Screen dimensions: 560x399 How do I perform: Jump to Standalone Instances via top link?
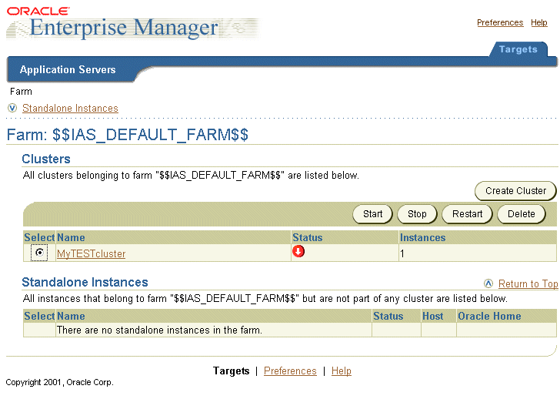point(70,109)
